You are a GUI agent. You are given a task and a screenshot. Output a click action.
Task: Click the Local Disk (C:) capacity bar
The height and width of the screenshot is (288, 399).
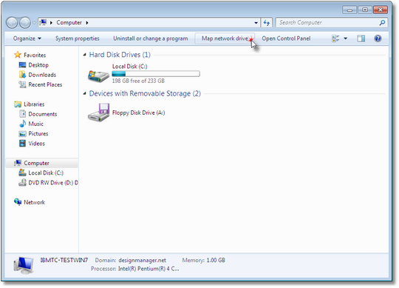(156, 74)
